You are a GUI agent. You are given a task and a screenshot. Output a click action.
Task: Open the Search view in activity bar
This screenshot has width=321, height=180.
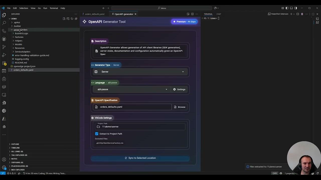tap(4, 23)
